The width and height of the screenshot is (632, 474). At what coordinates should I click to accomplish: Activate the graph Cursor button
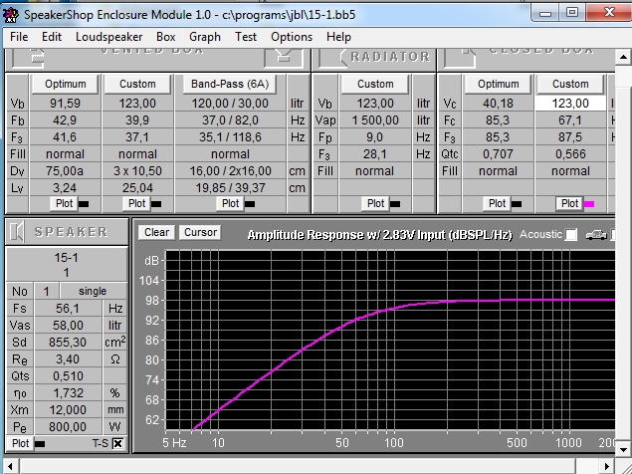[200, 232]
